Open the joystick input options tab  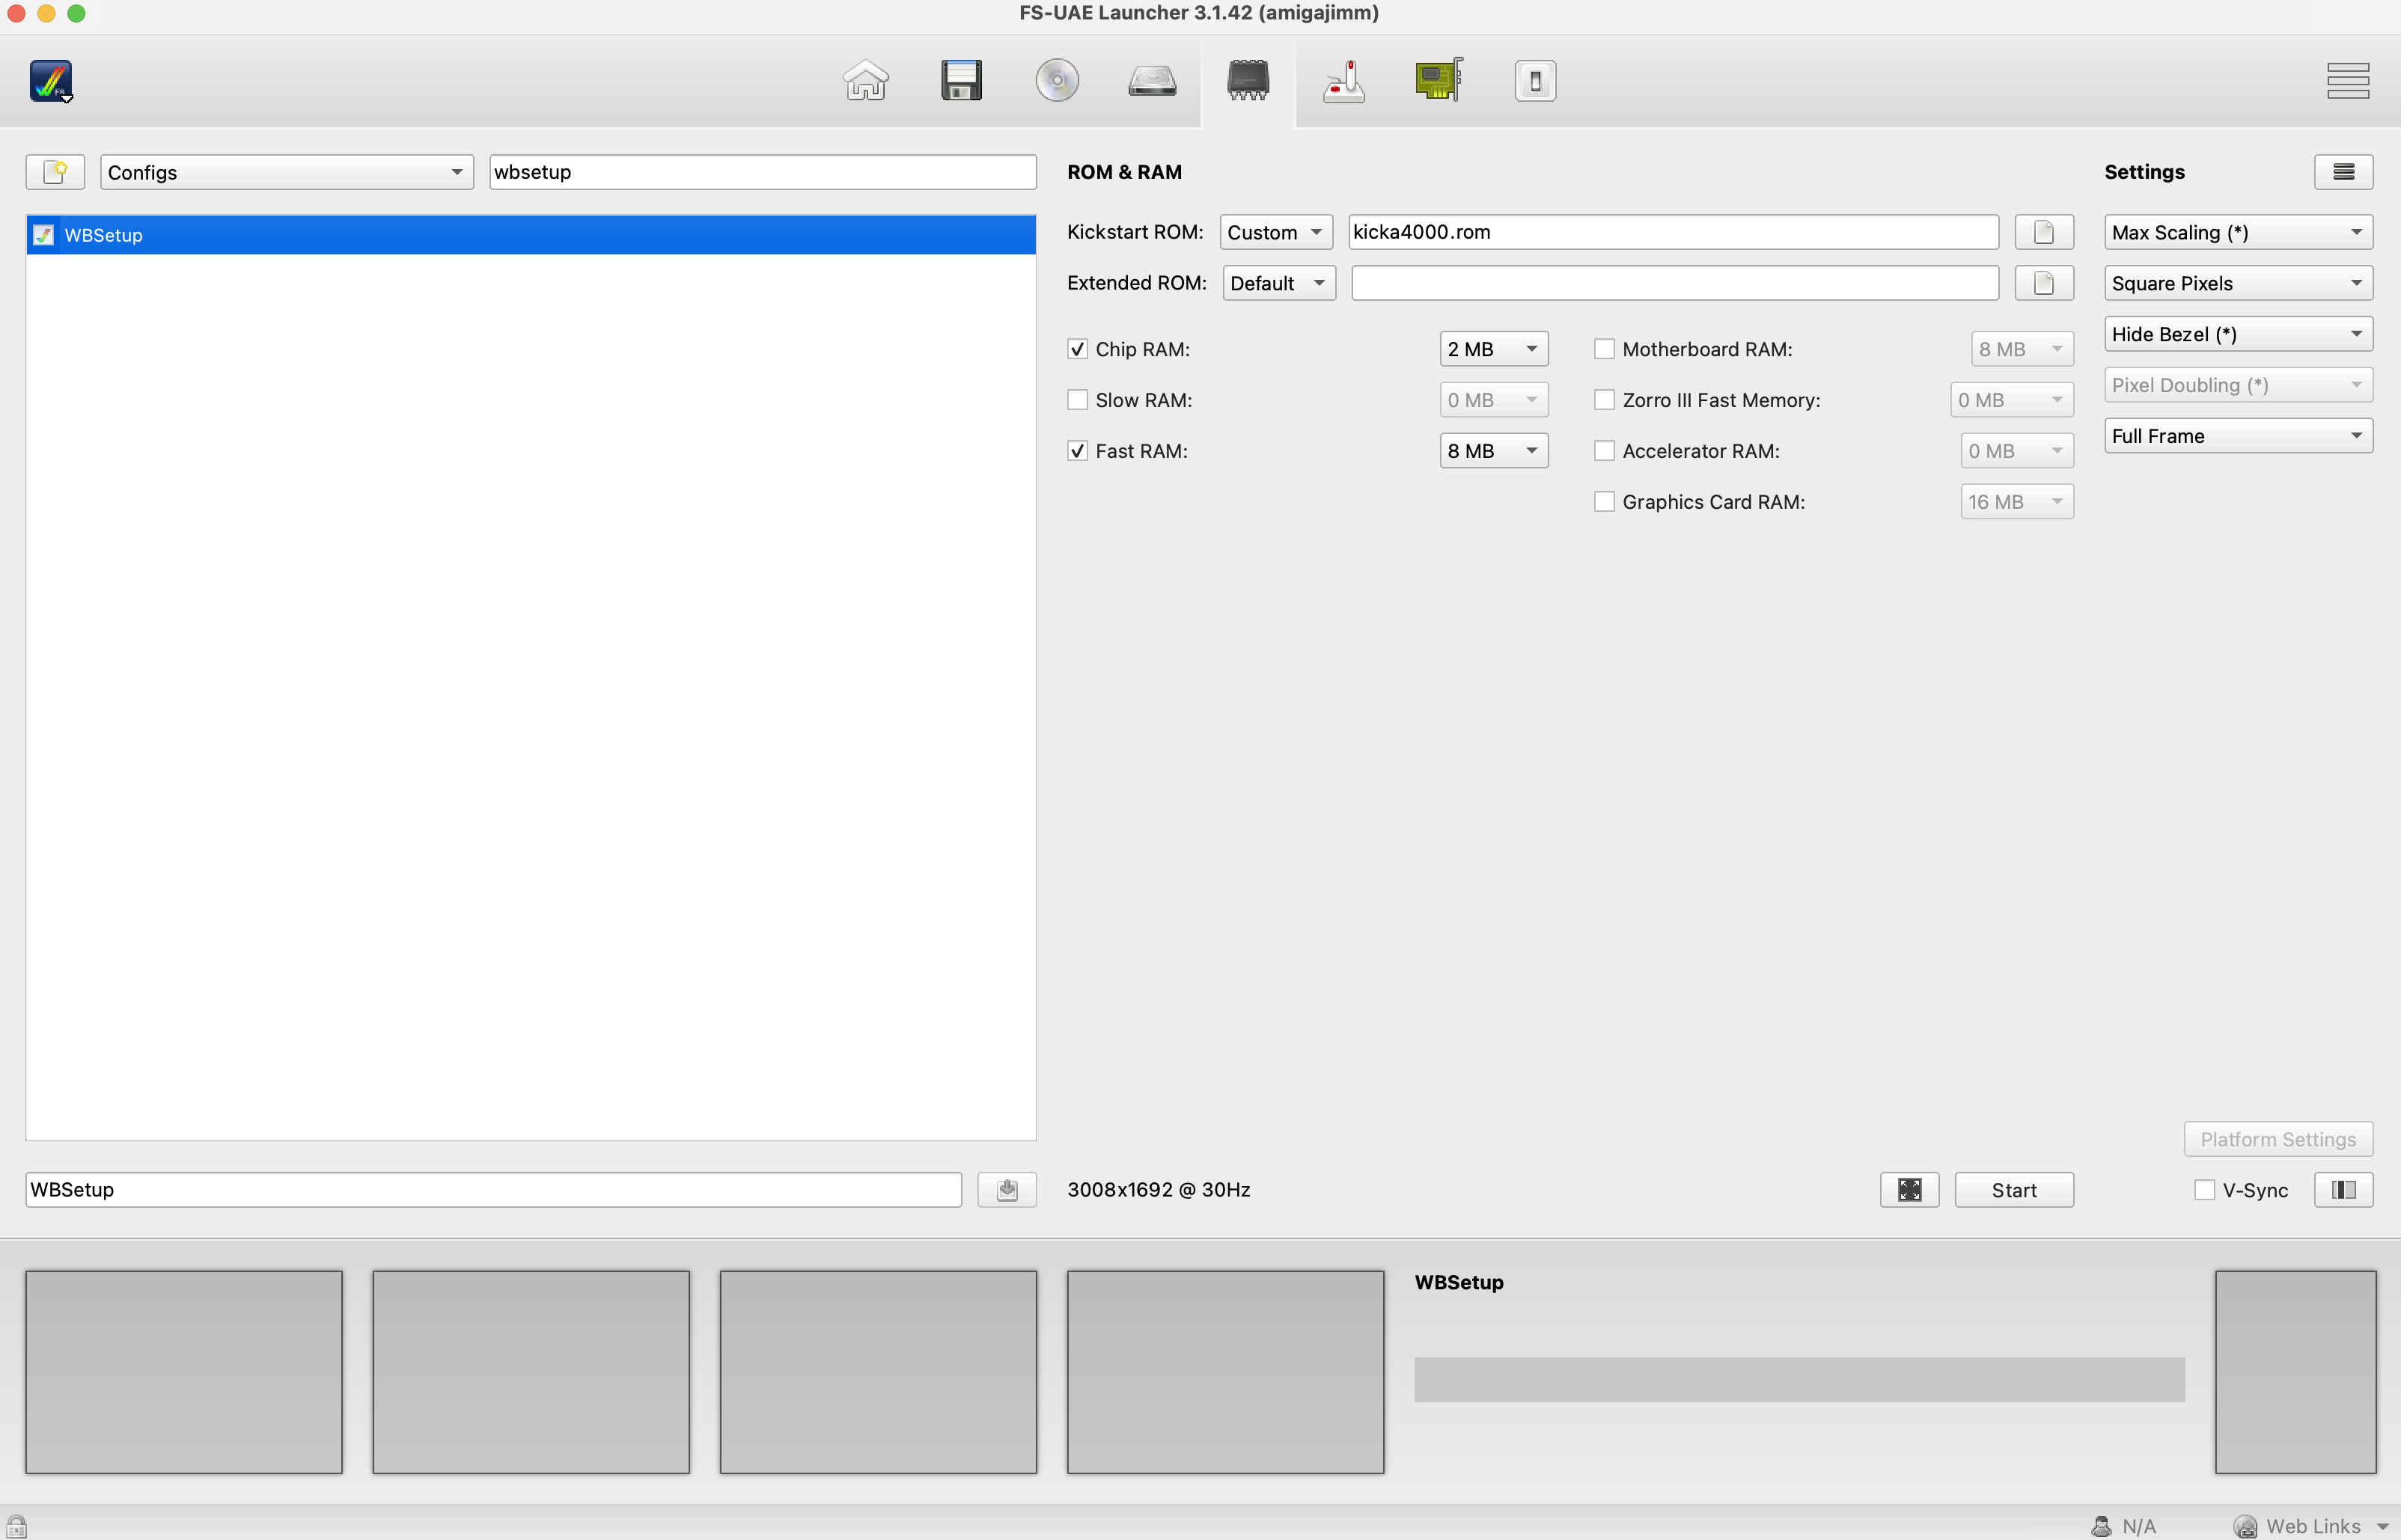(x=1343, y=80)
